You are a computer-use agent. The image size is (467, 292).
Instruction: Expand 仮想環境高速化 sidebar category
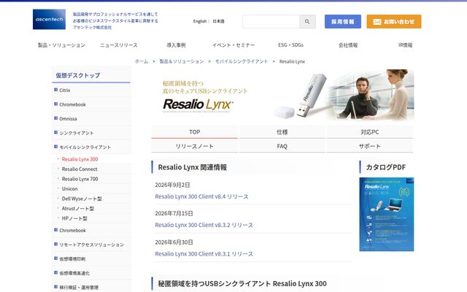pos(91,273)
